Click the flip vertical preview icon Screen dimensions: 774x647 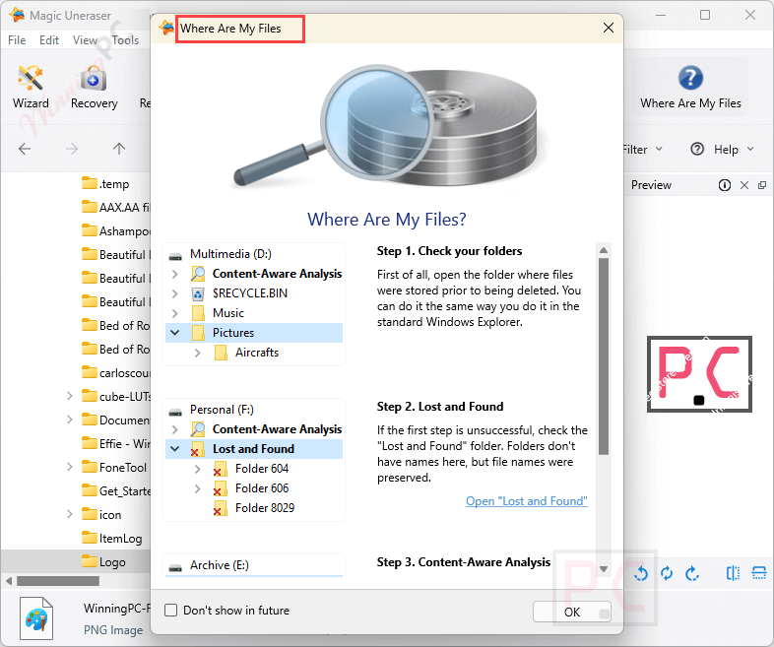coord(758,573)
